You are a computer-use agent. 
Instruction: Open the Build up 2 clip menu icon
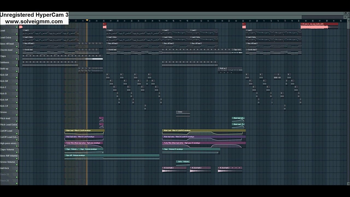(x=219, y=68)
